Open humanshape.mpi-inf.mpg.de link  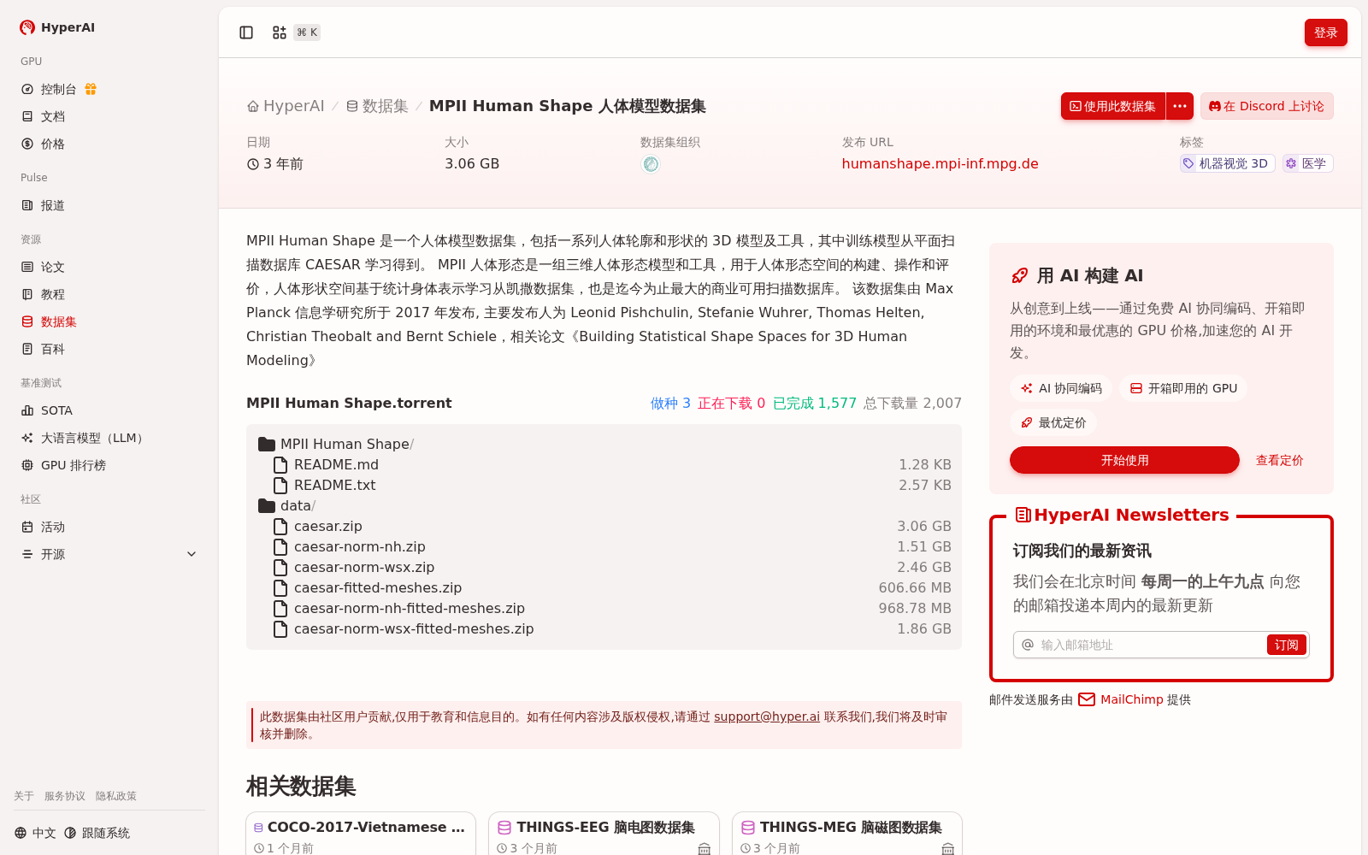940,163
